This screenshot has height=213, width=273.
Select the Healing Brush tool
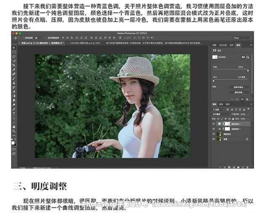[x=14, y=74]
